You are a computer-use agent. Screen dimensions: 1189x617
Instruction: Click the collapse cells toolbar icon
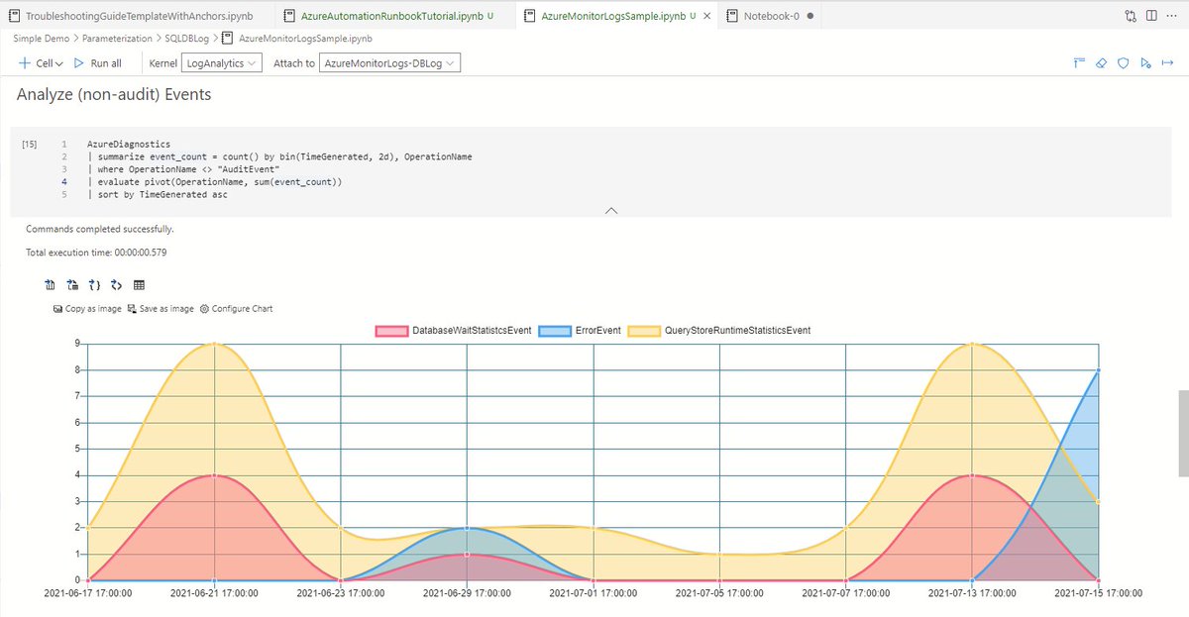coord(1079,62)
